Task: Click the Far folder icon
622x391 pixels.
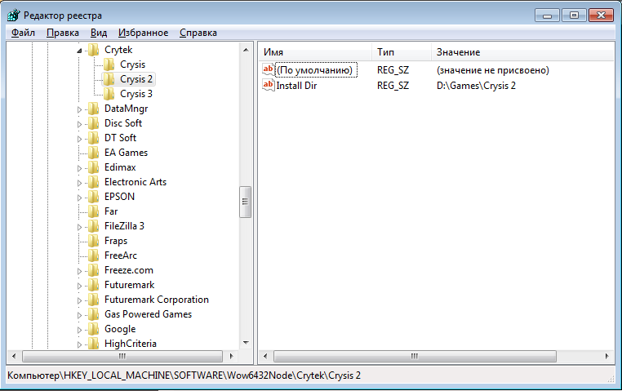Action: click(94, 211)
